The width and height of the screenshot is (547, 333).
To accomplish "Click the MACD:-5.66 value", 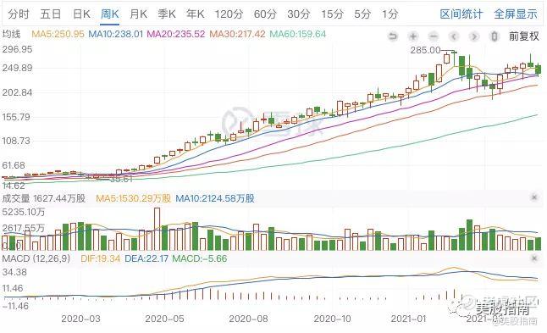I will (x=200, y=258).
